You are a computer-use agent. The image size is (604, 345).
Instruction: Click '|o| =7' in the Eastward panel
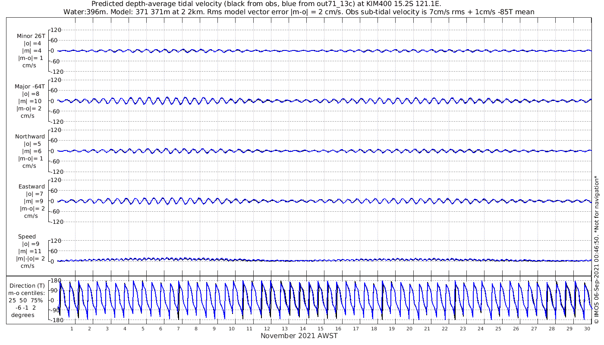(x=35, y=194)
